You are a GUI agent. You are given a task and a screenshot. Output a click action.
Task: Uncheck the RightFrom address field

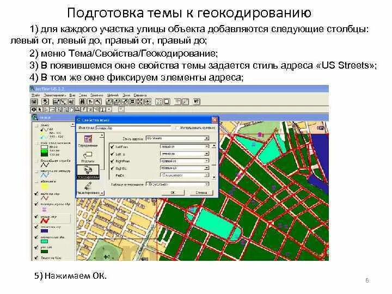click(112, 161)
